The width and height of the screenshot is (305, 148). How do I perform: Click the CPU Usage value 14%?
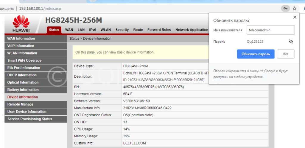[127, 129]
